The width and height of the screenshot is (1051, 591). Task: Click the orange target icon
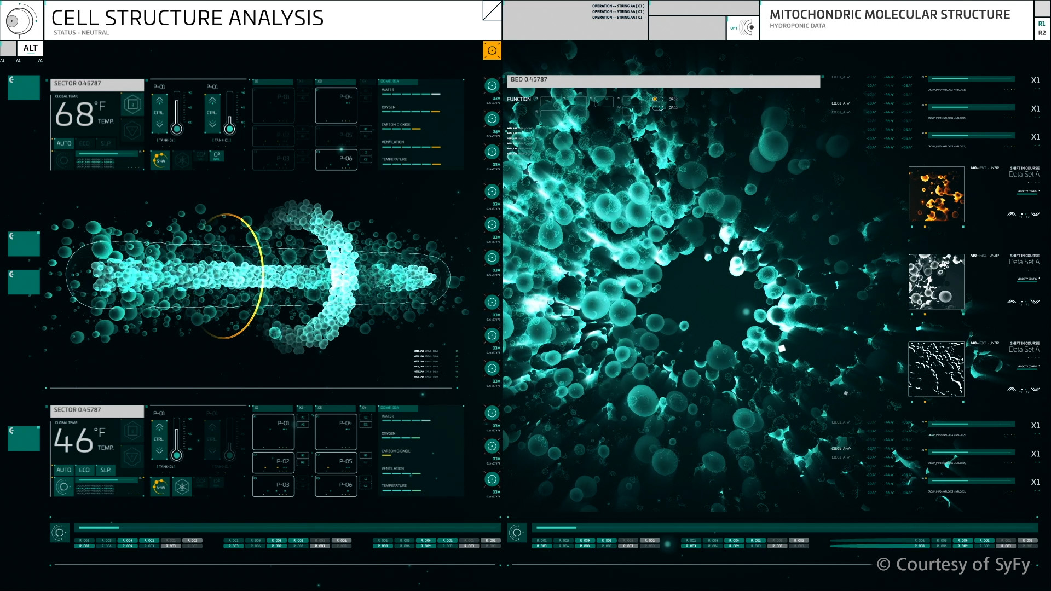[492, 50]
